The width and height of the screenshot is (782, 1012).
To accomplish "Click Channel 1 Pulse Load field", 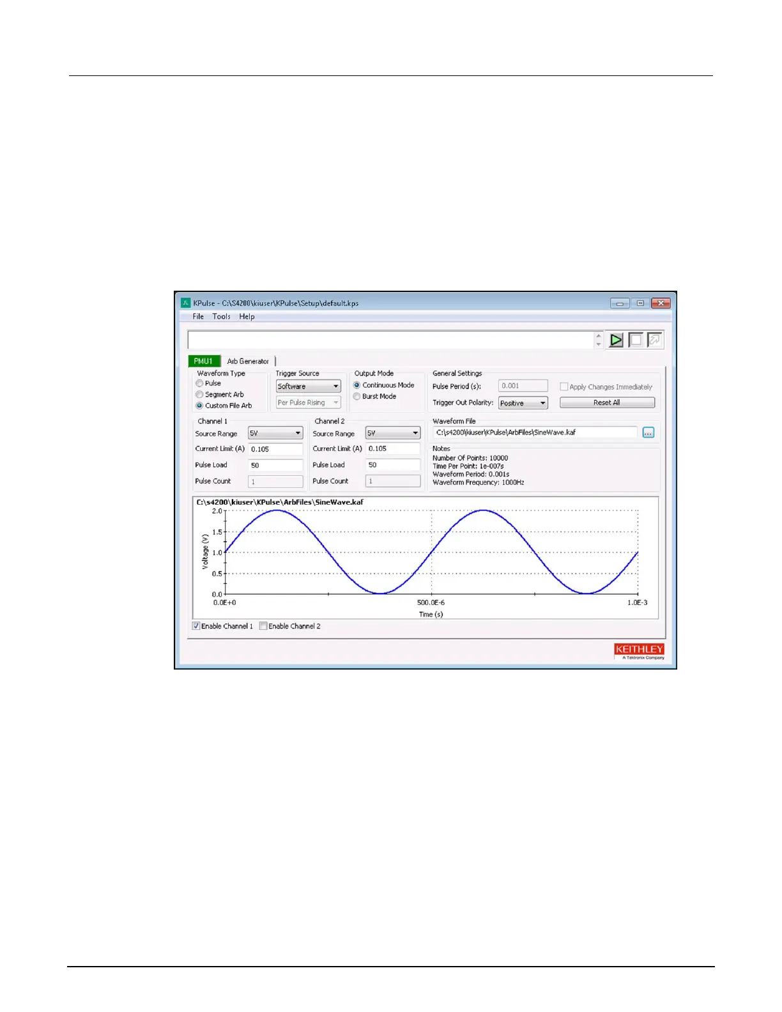I will point(275,465).
